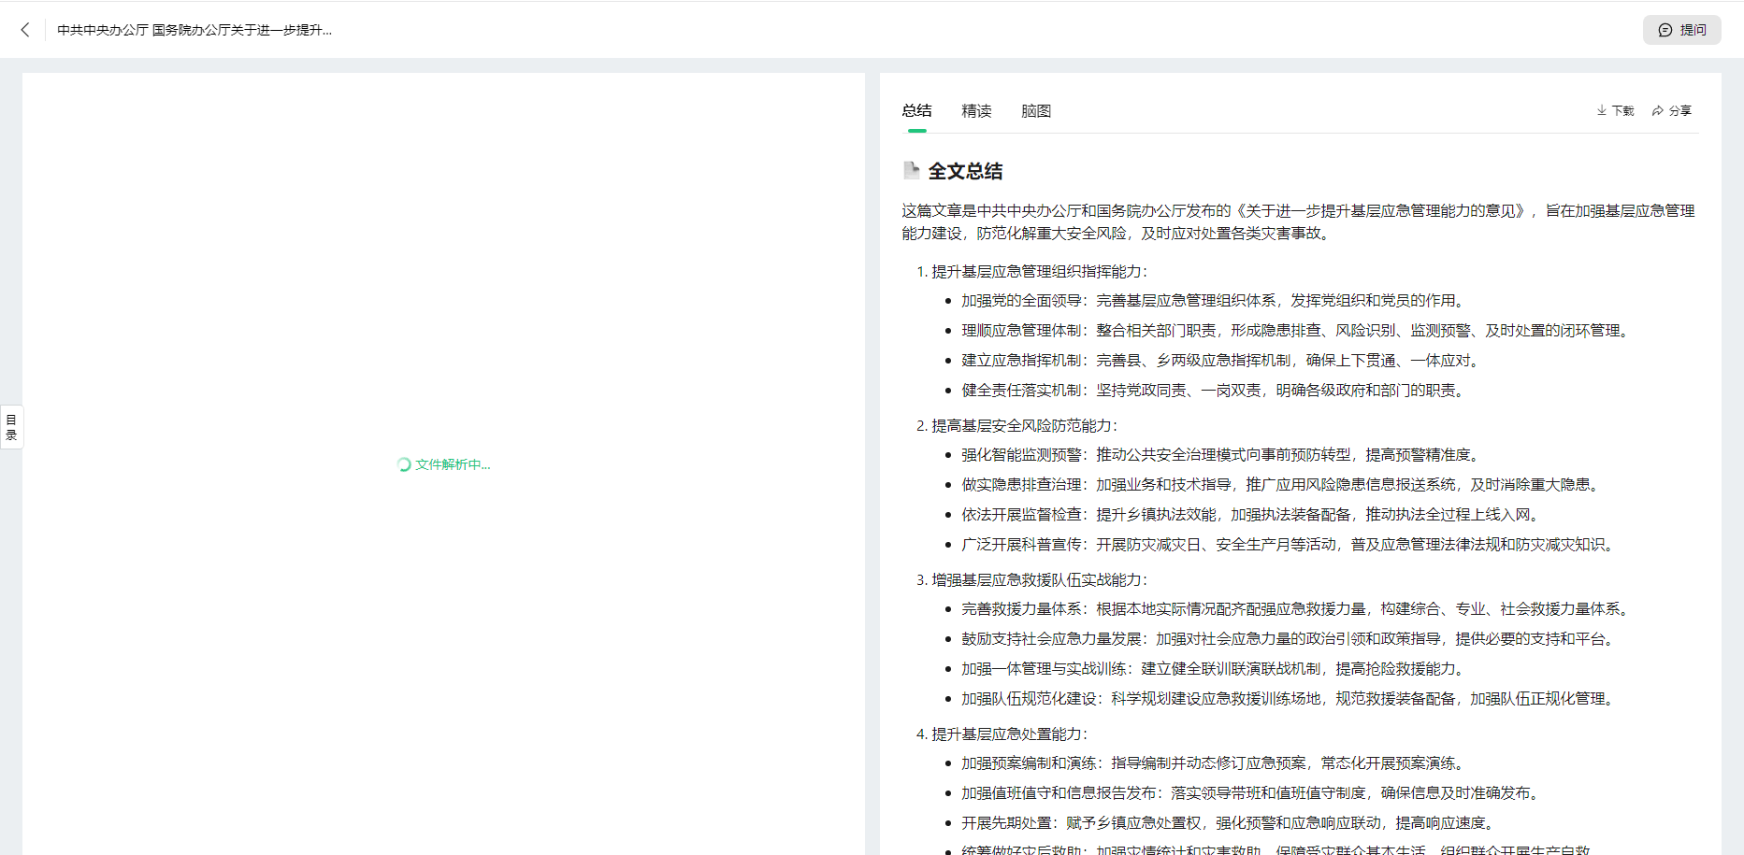Switch to the 总结 tab
Viewport: 1744px width, 855px height.
(916, 111)
